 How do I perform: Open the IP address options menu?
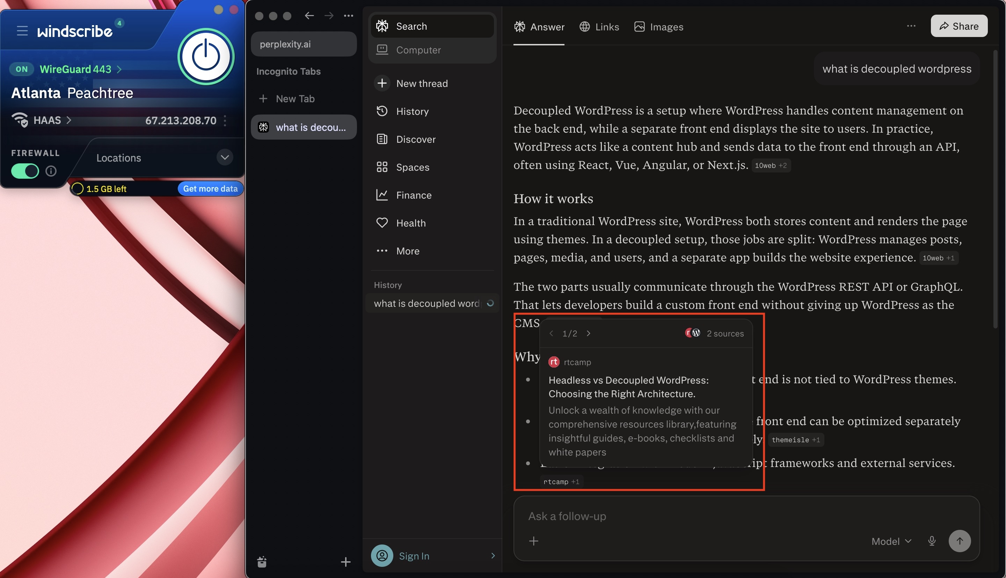tap(225, 120)
